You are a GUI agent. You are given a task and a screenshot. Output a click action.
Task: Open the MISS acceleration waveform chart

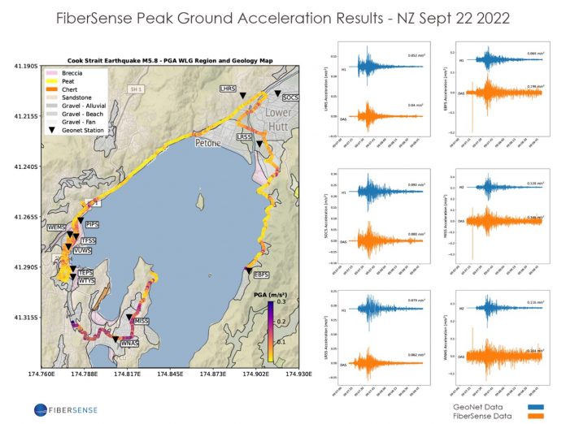pyautogui.click(x=503, y=216)
